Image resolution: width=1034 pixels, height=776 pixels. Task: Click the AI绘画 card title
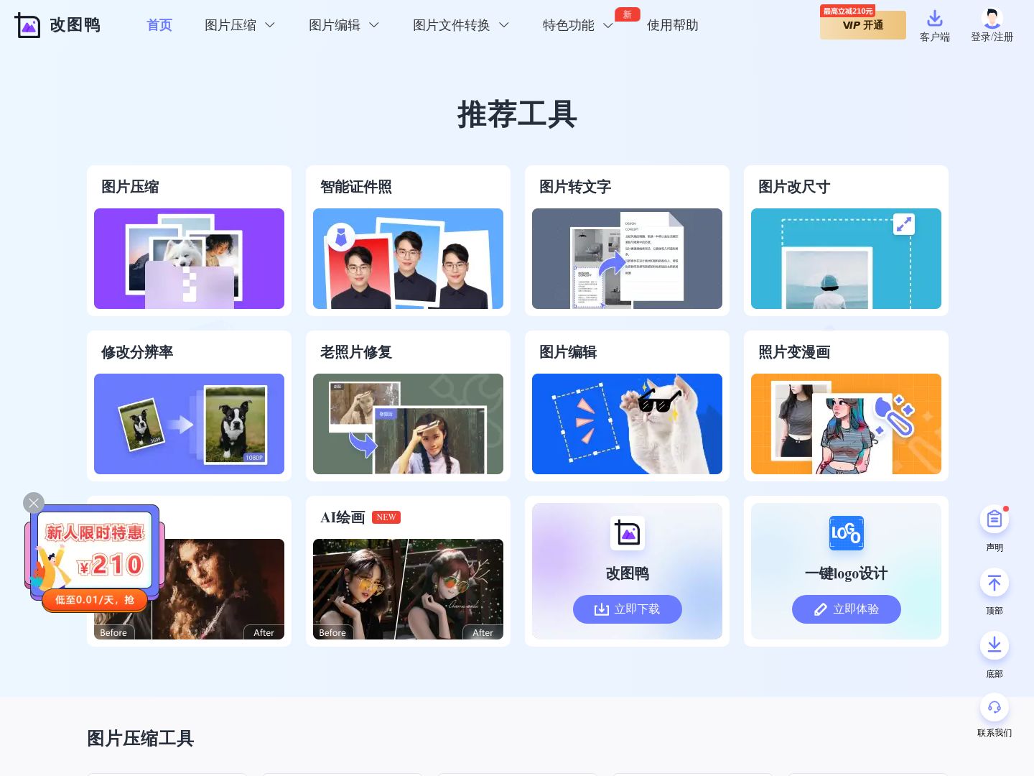pos(343,517)
